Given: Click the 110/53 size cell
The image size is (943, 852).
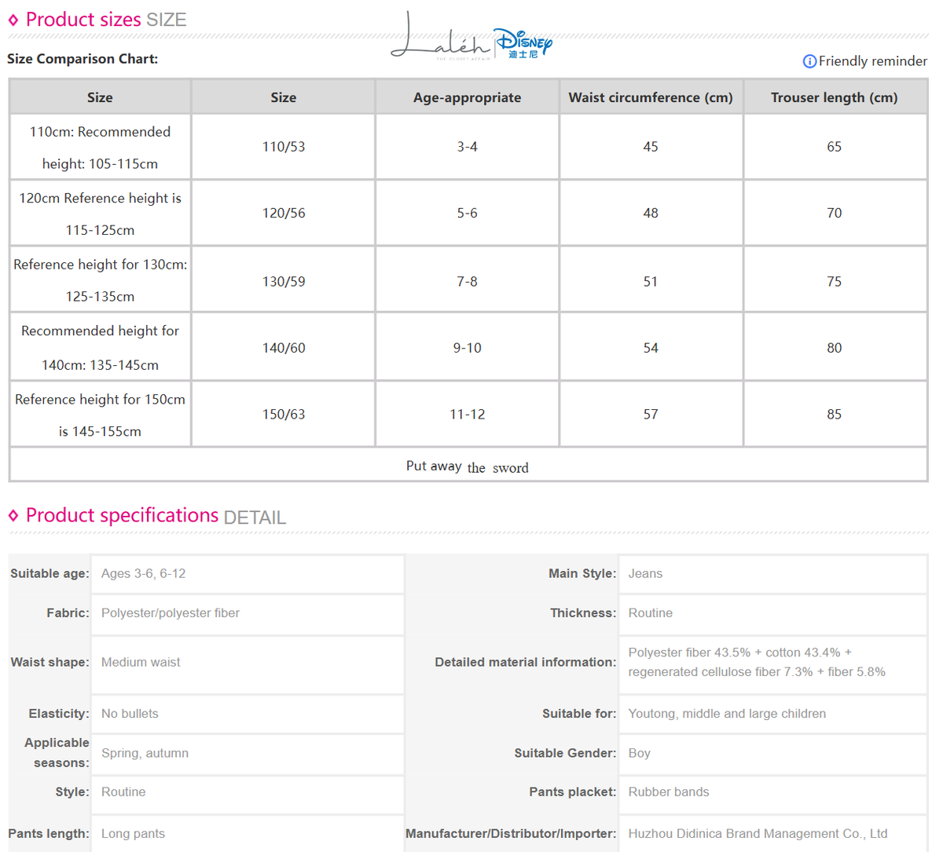Looking at the screenshot, I should (x=284, y=147).
